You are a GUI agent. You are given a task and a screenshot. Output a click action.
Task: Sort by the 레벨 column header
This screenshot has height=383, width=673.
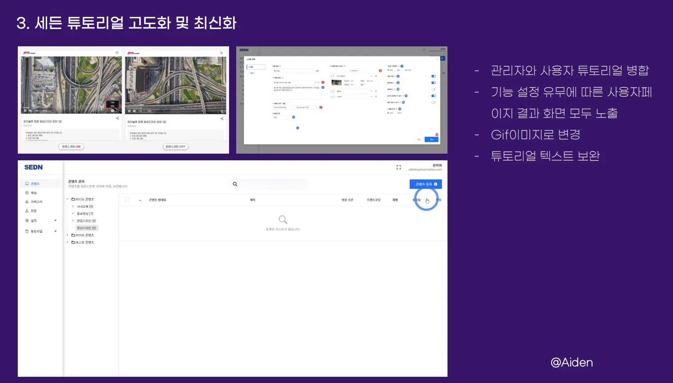tap(395, 200)
